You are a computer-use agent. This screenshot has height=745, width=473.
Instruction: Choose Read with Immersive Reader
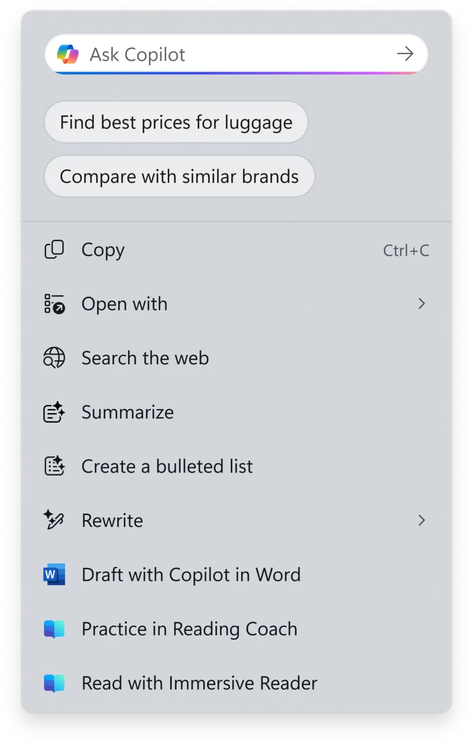[236, 683]
